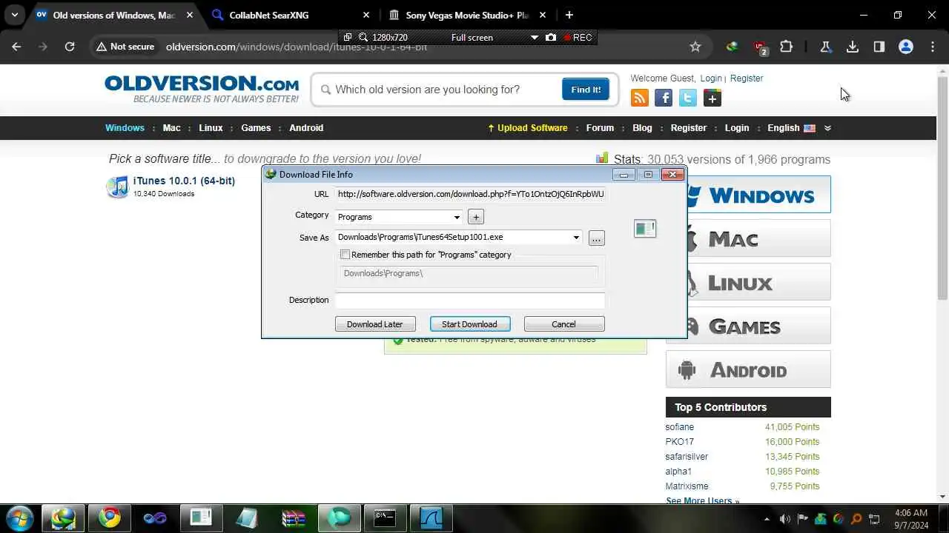Image resolution: width=949 pixels, height=533 pixels.
Task: Open the English language selector
Action: tap(799, 128)
